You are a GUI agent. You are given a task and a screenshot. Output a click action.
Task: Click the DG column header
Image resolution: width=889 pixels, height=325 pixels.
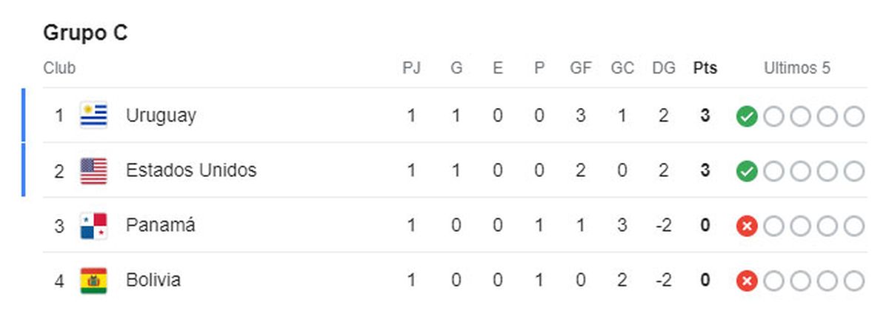pos(664,68)
